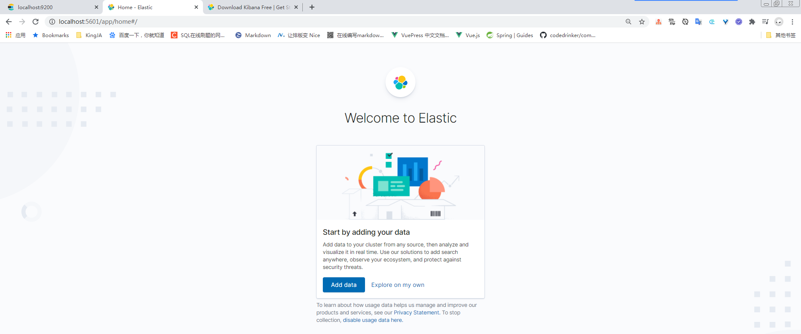Screen dimensions: 801x334
Task: Open the alien-avatar profile menu
Action: click(779, 22)
